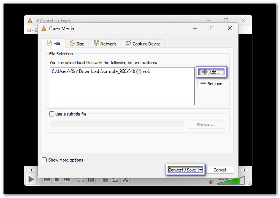The width and height of the screenshot is (280, 198).
Task: Close the Open Media dialog
Action: 230,28
